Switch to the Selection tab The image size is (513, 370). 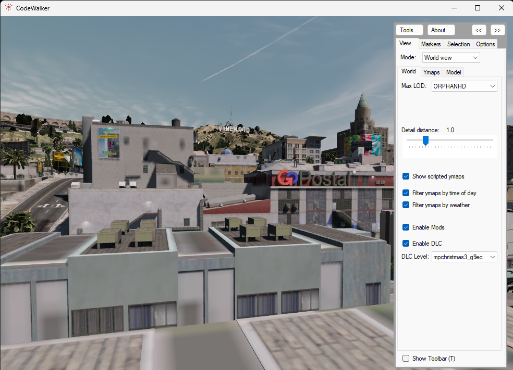[458, 44]
